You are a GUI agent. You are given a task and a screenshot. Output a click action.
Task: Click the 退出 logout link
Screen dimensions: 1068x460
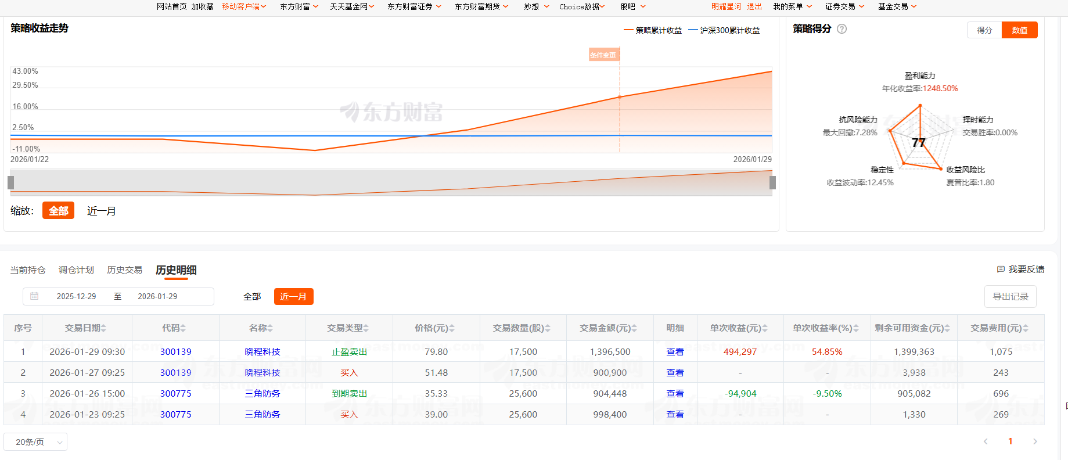tap(754, 6)
